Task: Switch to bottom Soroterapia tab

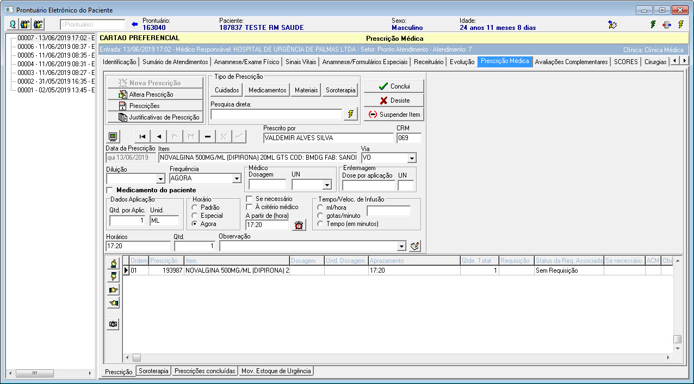Action: (x=153, y=371)
